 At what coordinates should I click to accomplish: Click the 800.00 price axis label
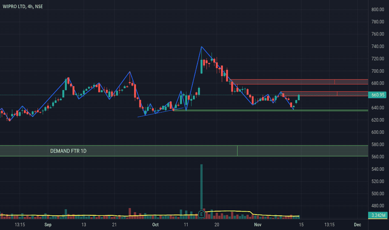pos(378,10)
